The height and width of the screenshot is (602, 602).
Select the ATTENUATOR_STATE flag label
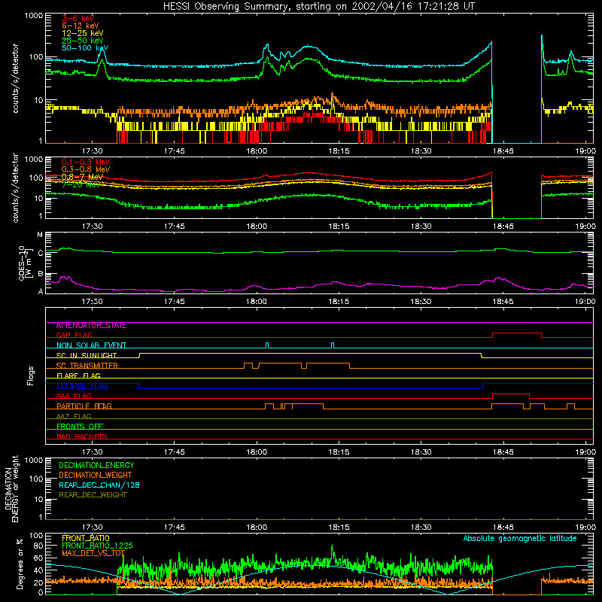pyautogui.click(x=91, y=326)
